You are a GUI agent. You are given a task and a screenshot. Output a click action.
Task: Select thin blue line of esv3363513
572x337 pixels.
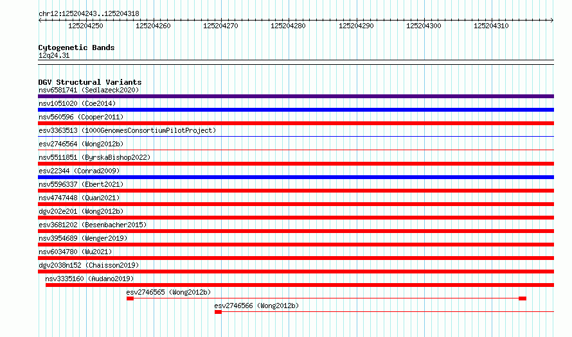[x=296, y=136]
